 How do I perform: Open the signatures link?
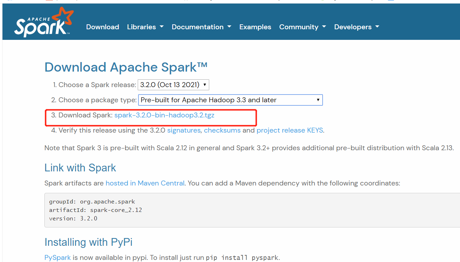(x=184, y=130)
